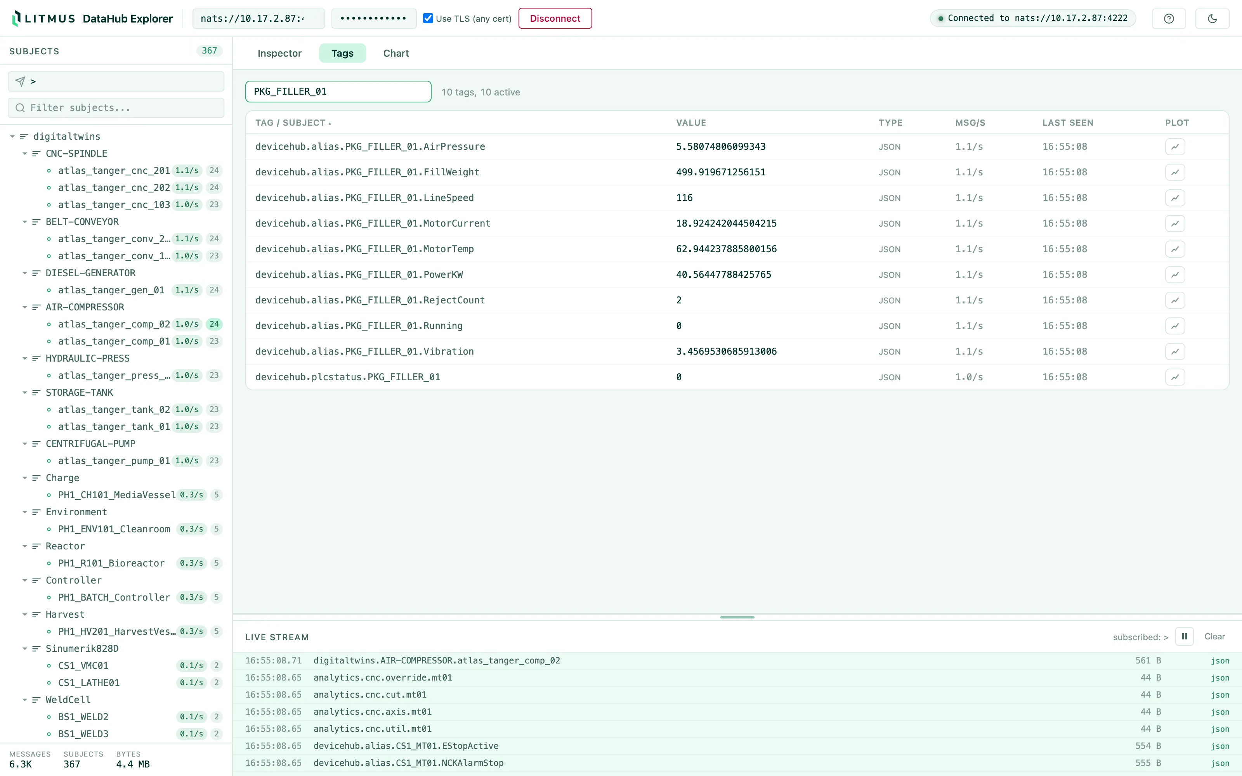The image size is (1242, 776).
Task: Click the subscribe paper-plane icon
Action: pos(20,81)
